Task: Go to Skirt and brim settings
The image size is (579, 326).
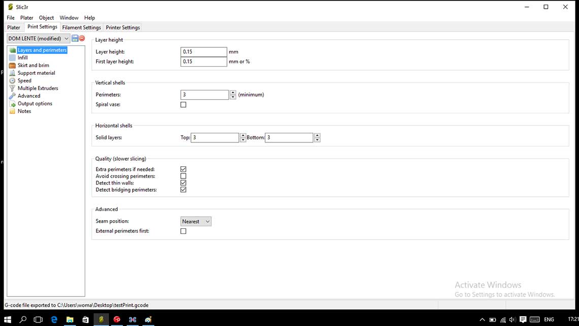Action: 33,66
